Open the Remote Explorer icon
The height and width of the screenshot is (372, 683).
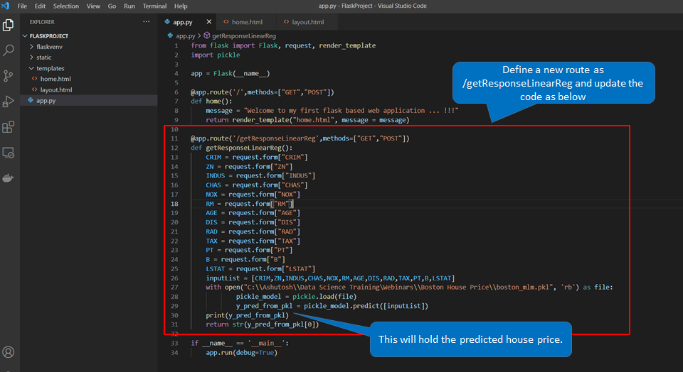(x=9, y=153)
